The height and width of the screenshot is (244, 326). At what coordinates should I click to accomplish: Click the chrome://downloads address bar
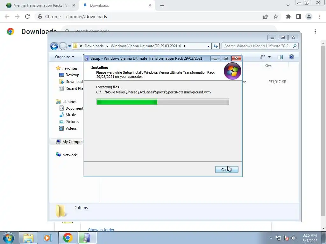[x=87, y=17]
